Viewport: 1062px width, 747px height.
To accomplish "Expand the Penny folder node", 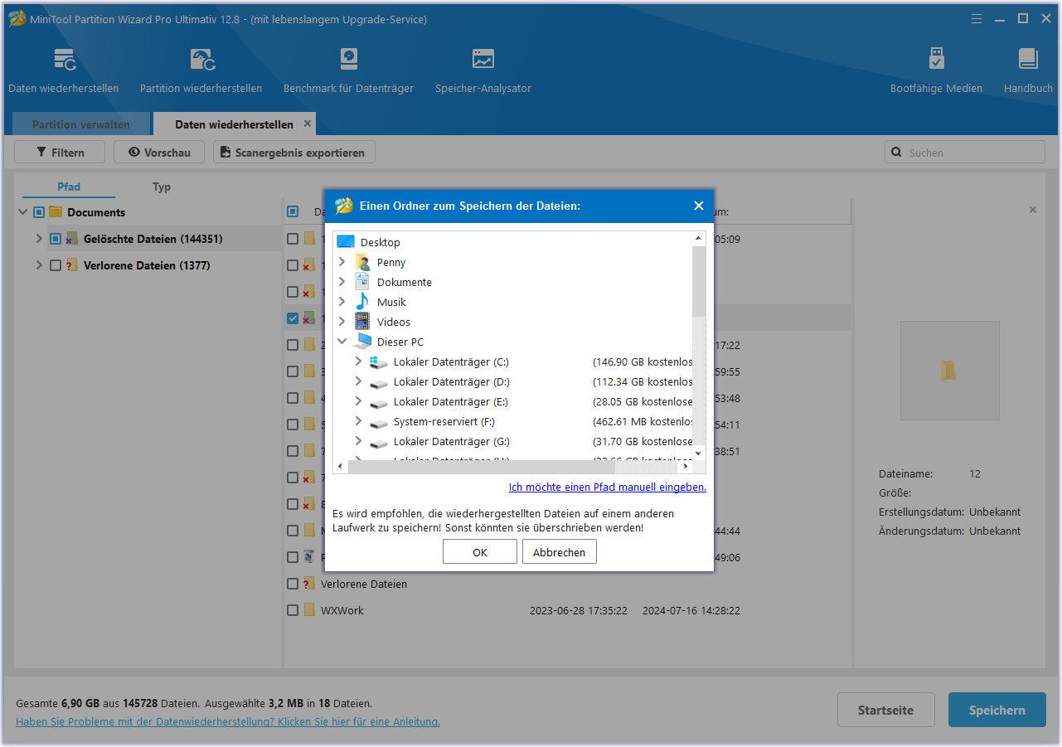I will (342, 262).
